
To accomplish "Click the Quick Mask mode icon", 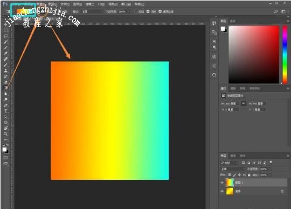I will tap(6, 158).
